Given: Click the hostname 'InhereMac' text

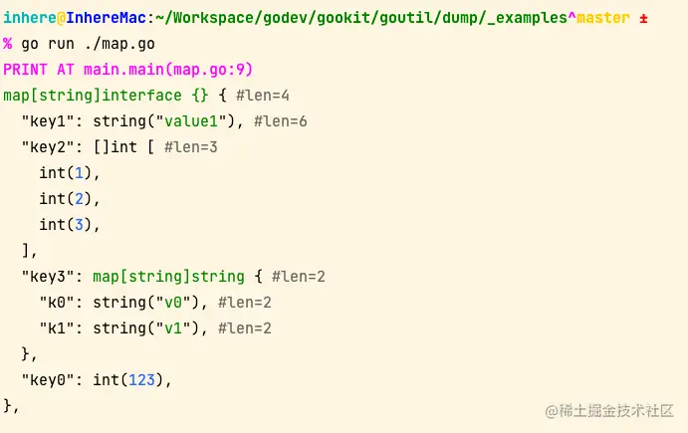Looking at the screenshot, I should coord(106,18).
